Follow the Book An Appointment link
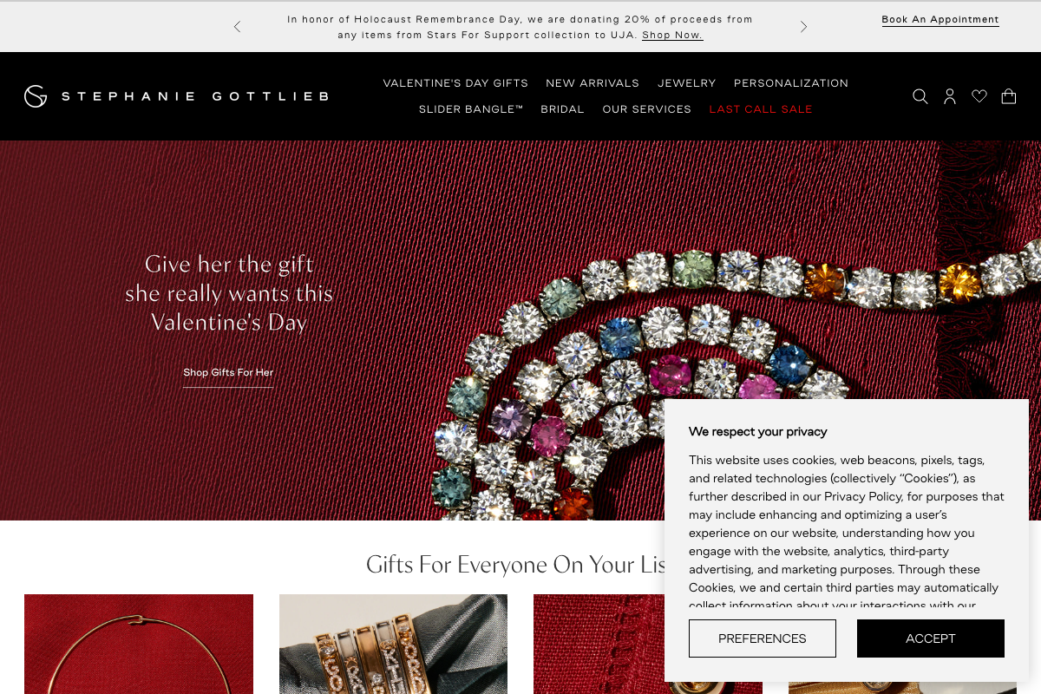The height and width of the screenshot is (694, 1041). [x=940, y=20]
